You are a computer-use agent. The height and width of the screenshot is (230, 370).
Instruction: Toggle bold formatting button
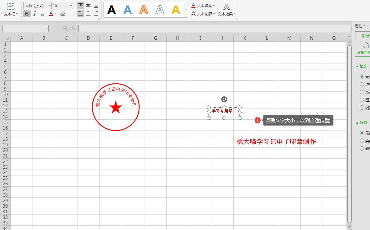[x=27, y=14]
